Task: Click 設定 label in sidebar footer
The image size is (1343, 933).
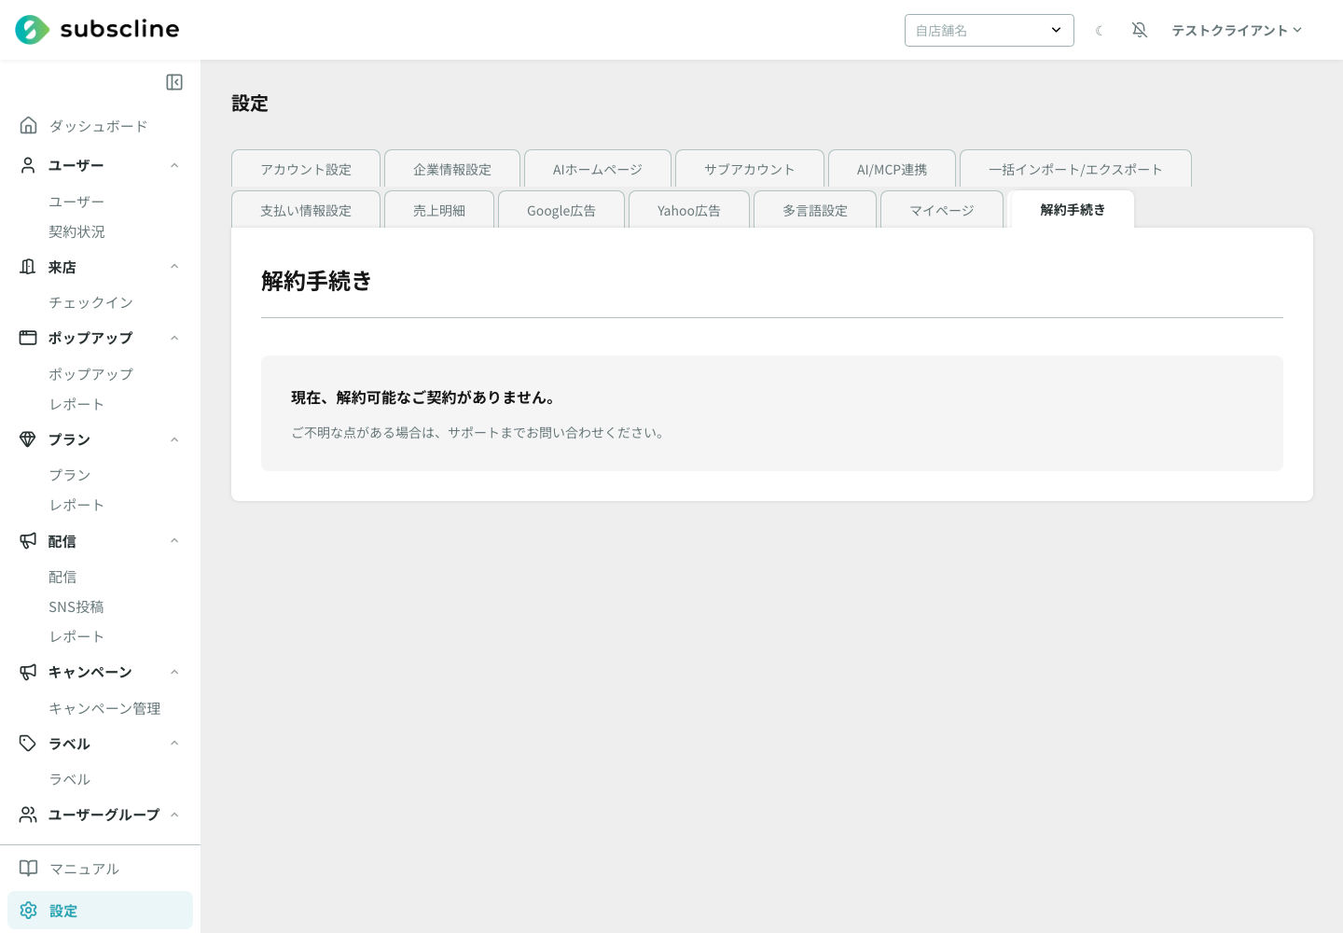Action: (x=63, y=911)
